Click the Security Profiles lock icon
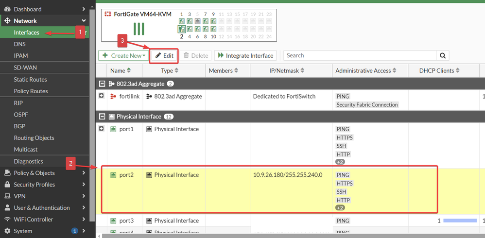This screenshot has width=485, height=238. tap(7, 185)
